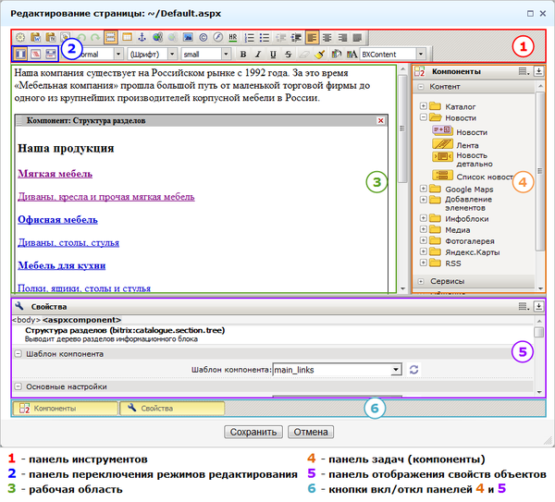Screen dimensions: 555x502
Task: Expand the Каталог folder
Action: coord(423,105)
